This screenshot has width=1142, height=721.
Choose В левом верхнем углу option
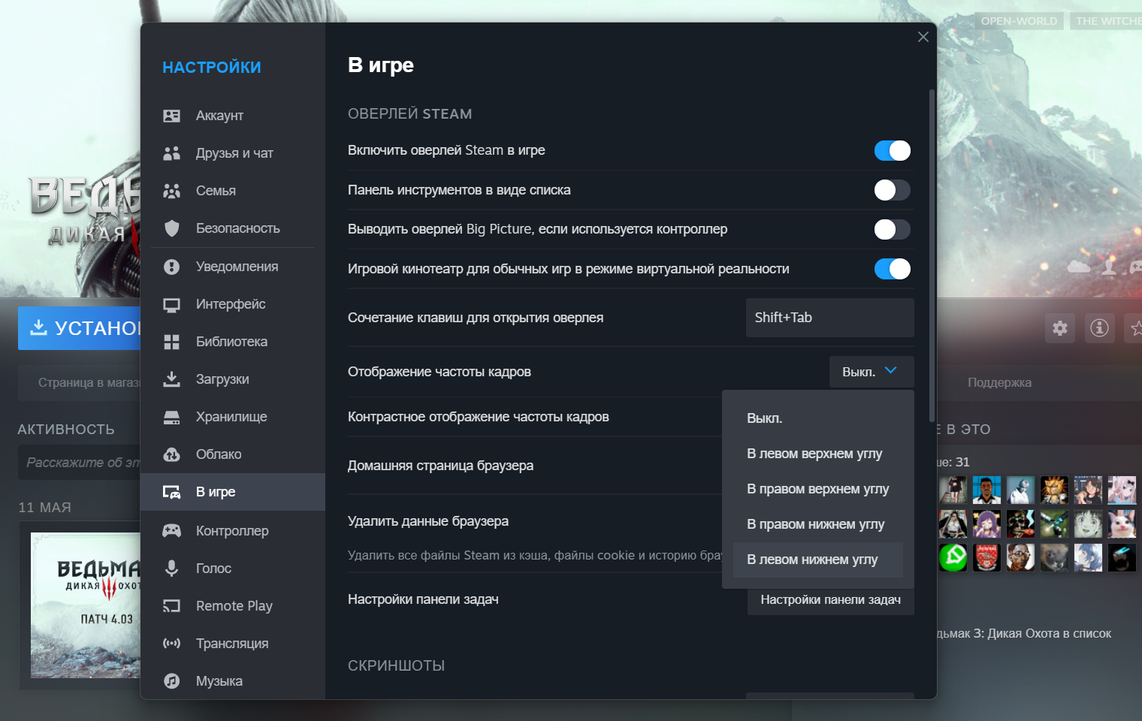(x=818, y=454)
